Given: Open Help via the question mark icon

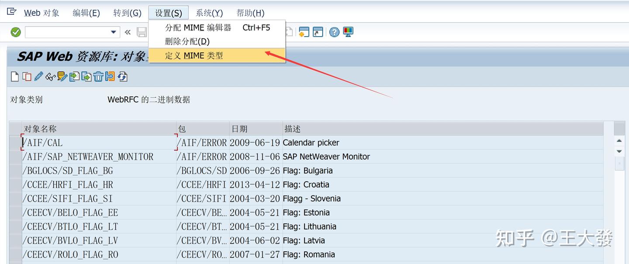Looking at the screenshot, I should click(334, 32).
